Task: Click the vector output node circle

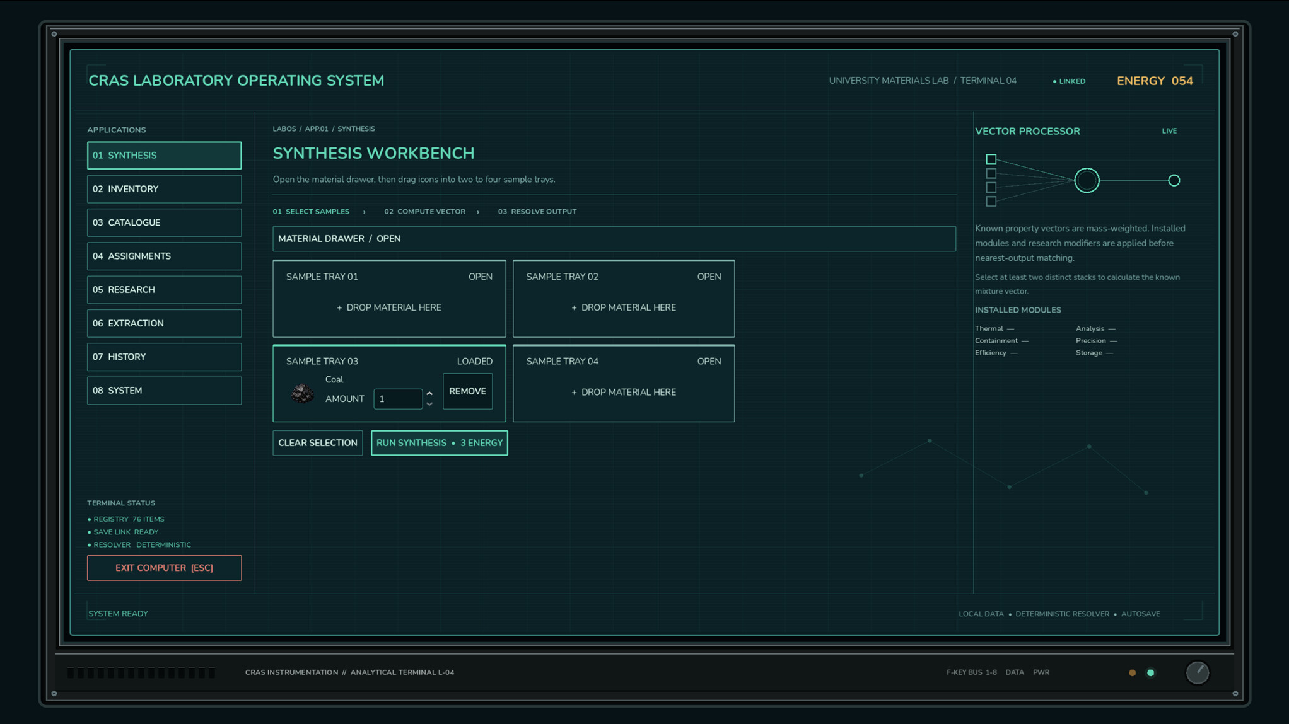Action: (x=1174, y=181)
